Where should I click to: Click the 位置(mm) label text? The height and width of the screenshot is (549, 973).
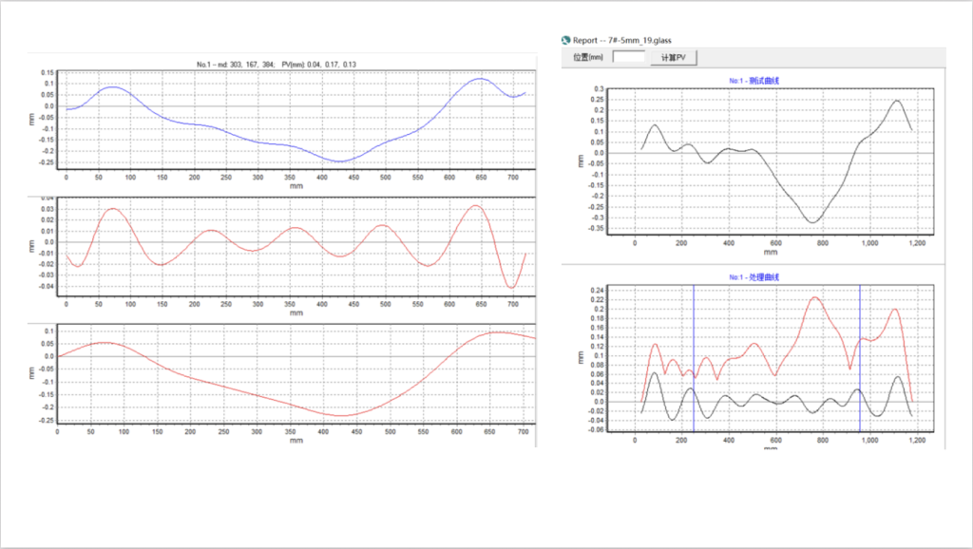click(x=589, y=58)
